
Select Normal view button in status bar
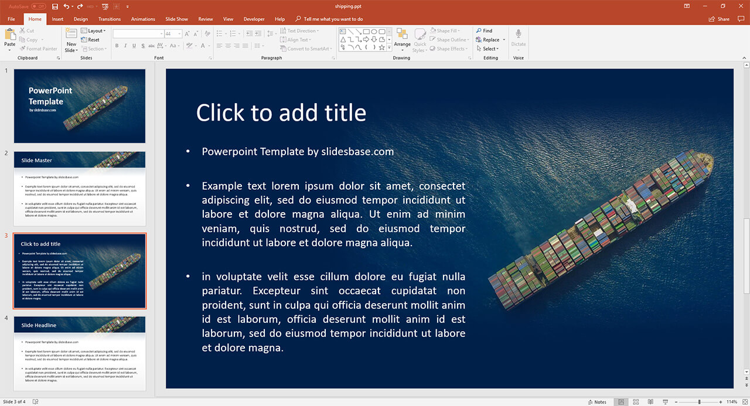621,402
